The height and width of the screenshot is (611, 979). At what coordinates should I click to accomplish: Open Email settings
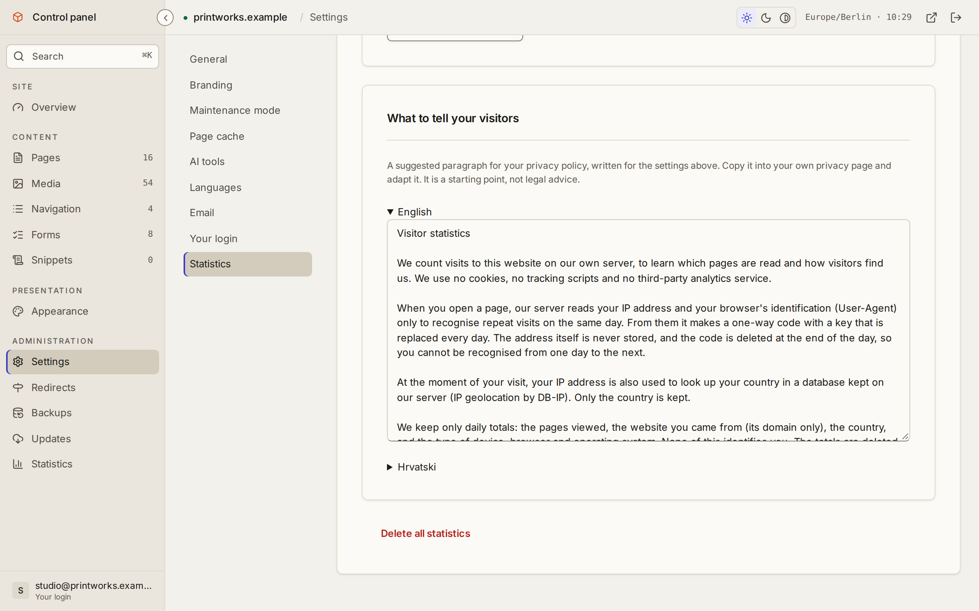tap(248, 213)
